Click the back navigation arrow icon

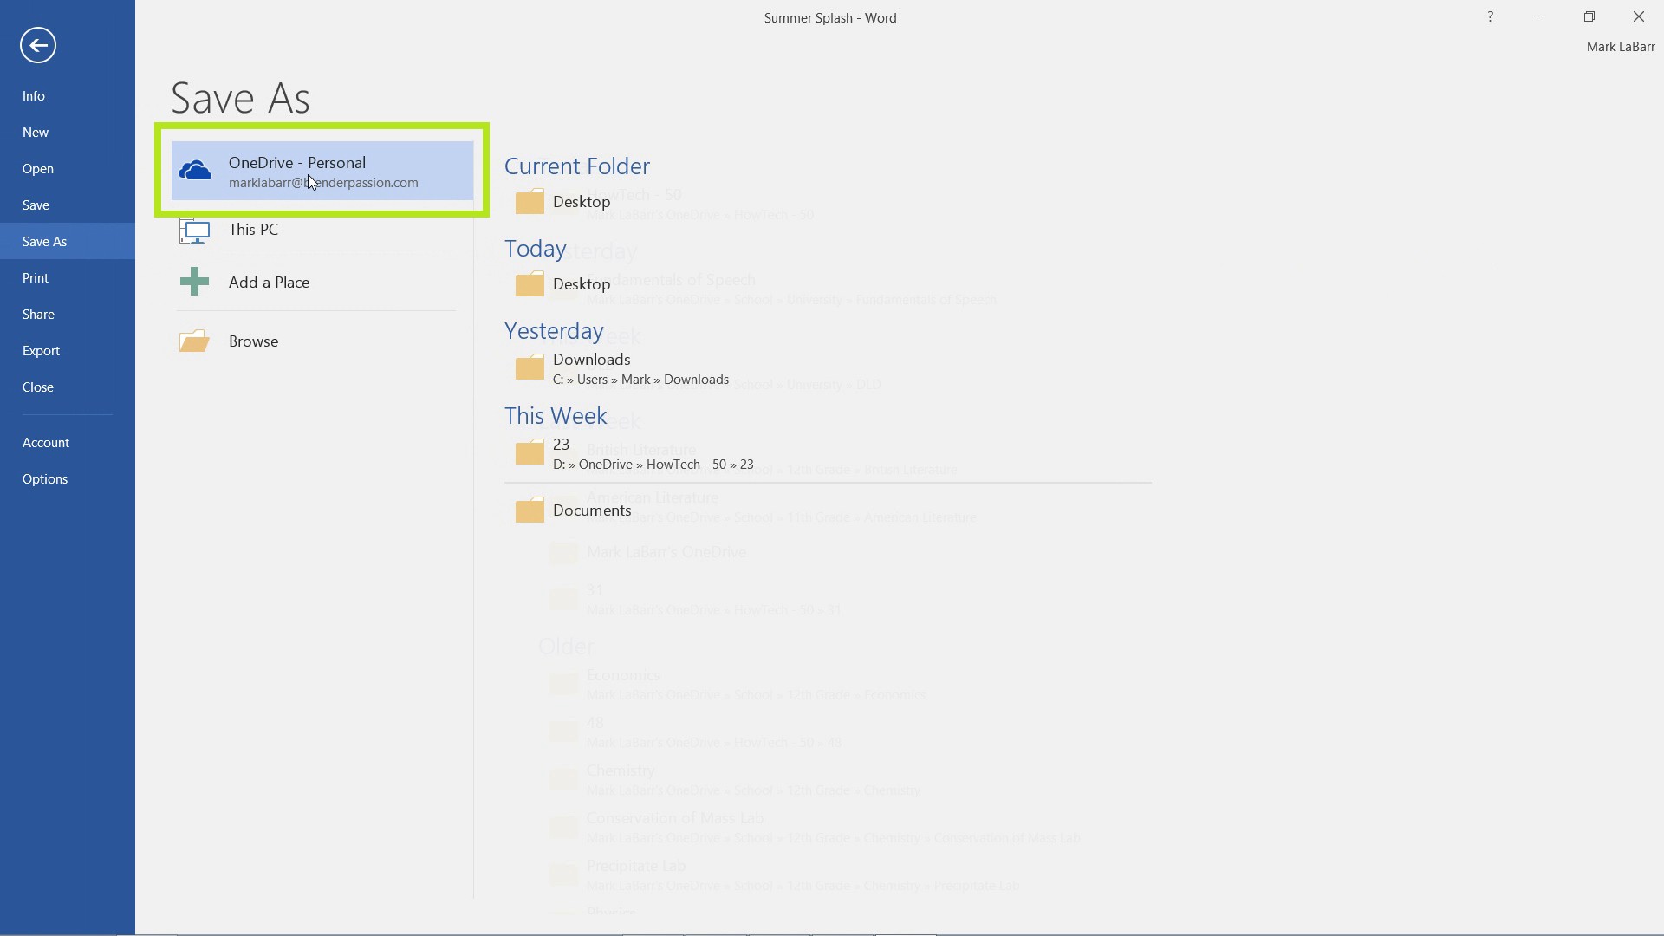pyautogui.click(x=38, y=44)
